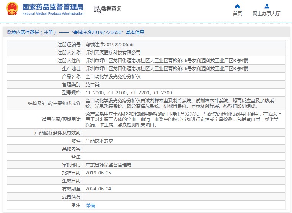Click the document icon beside 境内医疗器械

(x=9, y=32)
